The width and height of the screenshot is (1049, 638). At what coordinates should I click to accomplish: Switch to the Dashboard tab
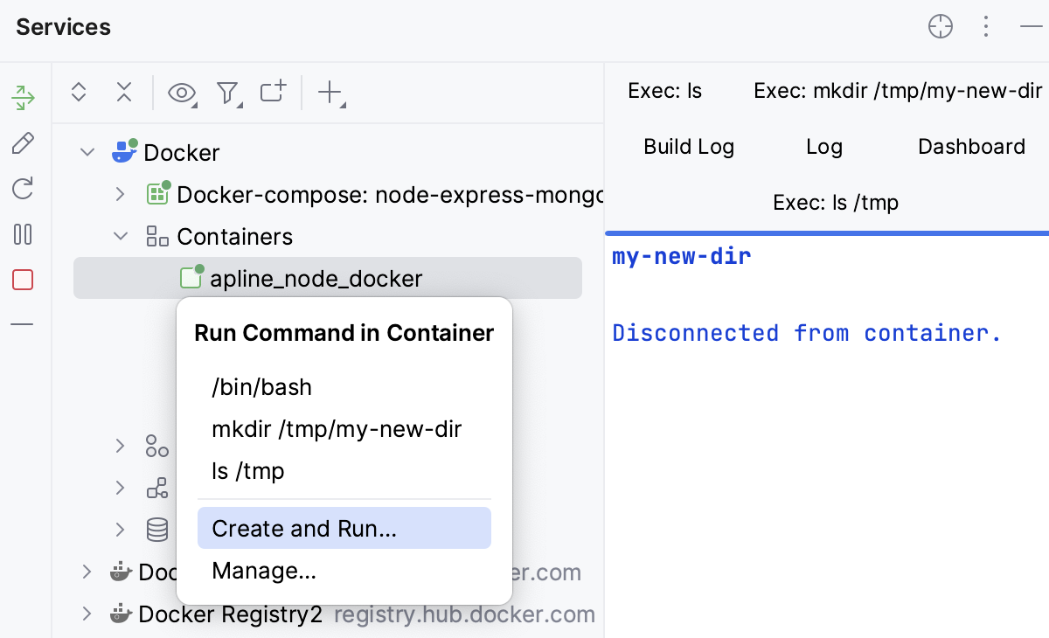(x=971, y=146)
